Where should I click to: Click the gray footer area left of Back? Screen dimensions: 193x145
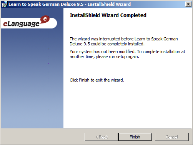[42, 137]
